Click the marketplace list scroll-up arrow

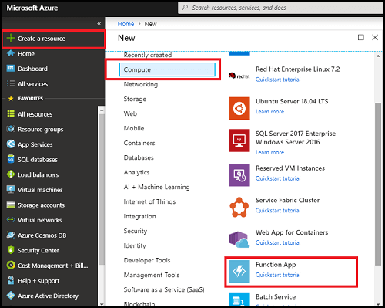coord(378,56)
